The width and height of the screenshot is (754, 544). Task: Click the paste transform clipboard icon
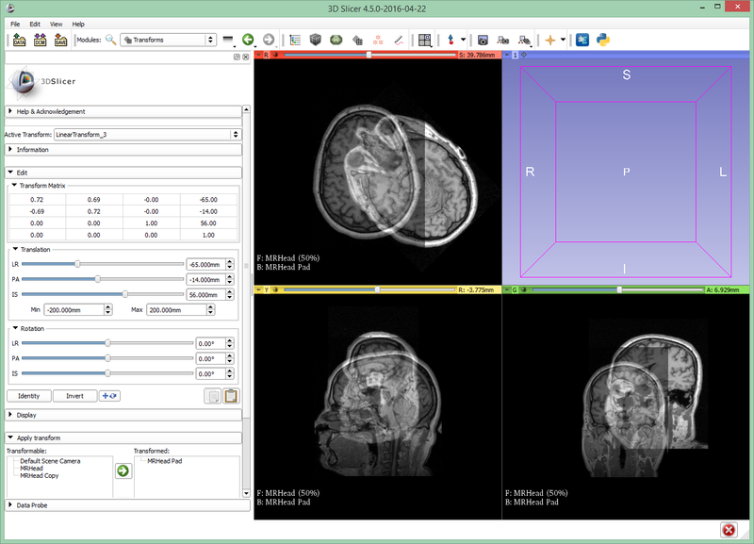click(x=231, y=396)
